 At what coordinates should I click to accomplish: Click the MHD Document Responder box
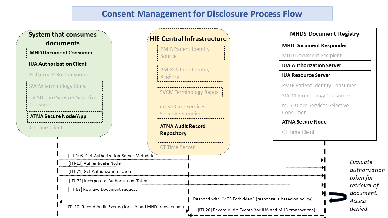[325, 46]
